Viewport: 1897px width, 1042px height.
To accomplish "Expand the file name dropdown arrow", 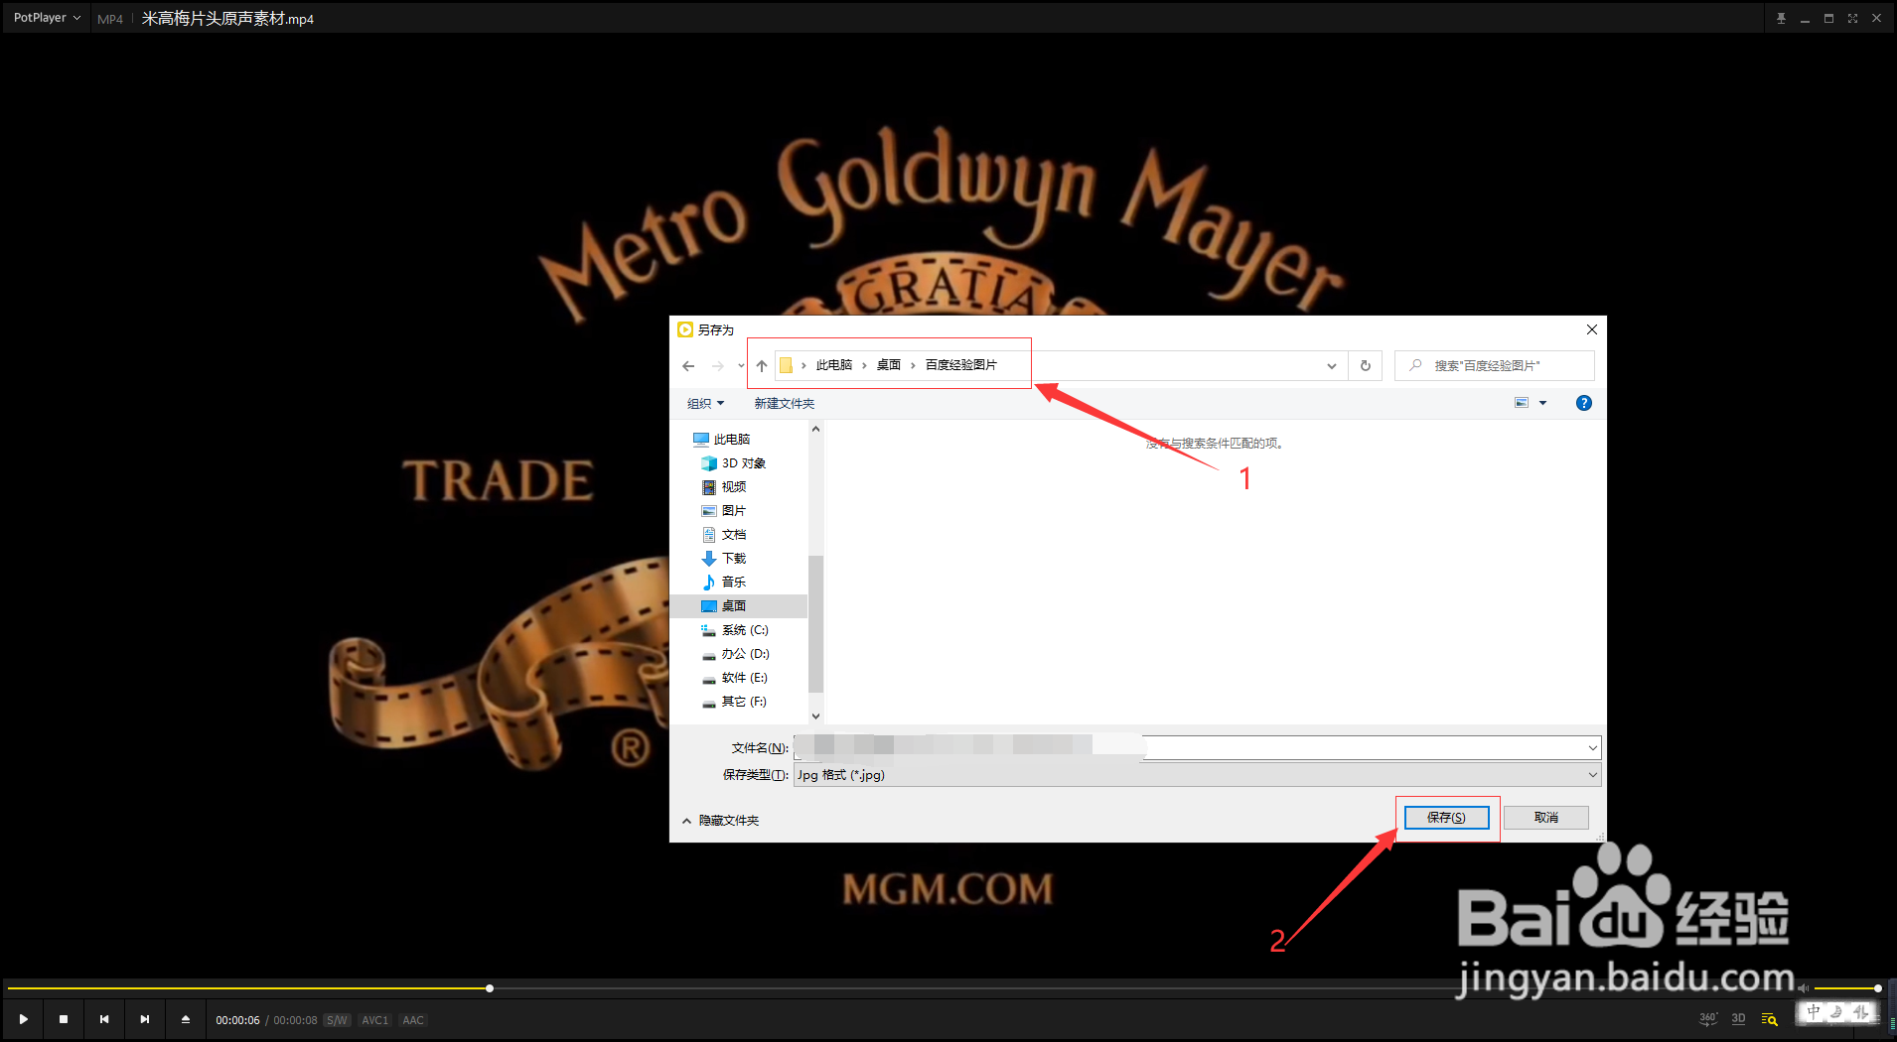I will coord(1593,747).
